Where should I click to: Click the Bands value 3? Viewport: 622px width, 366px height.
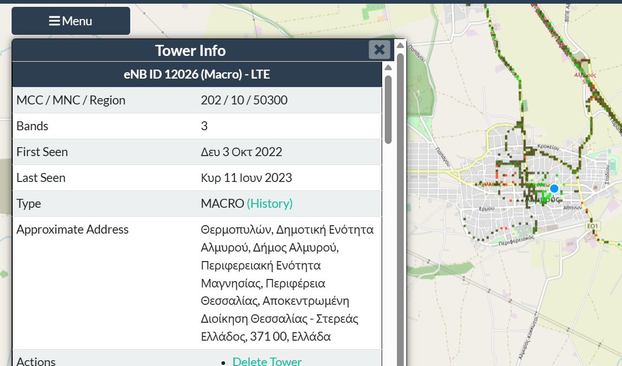(x=205, y=126)
